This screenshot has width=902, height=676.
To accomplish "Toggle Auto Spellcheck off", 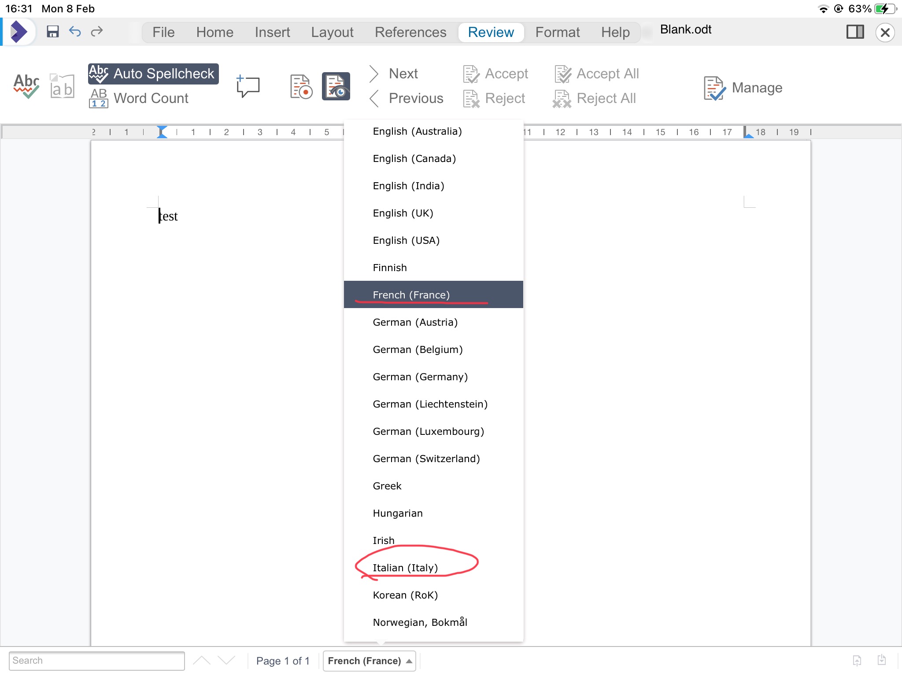I will [x=153, y=73].
